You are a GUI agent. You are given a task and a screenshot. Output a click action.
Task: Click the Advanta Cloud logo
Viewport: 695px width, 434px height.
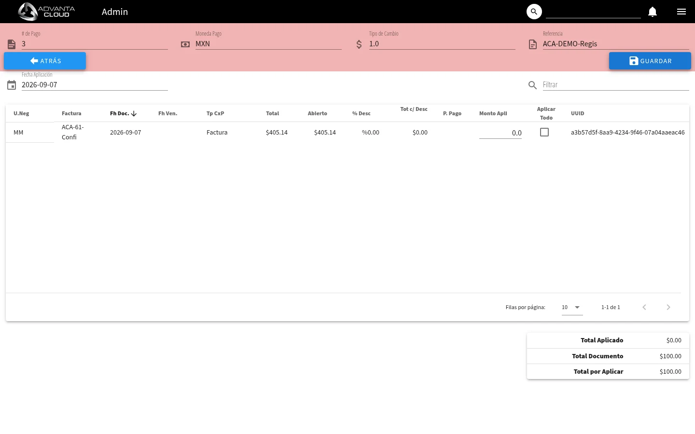pyautogui.click(x=46, y=12)
